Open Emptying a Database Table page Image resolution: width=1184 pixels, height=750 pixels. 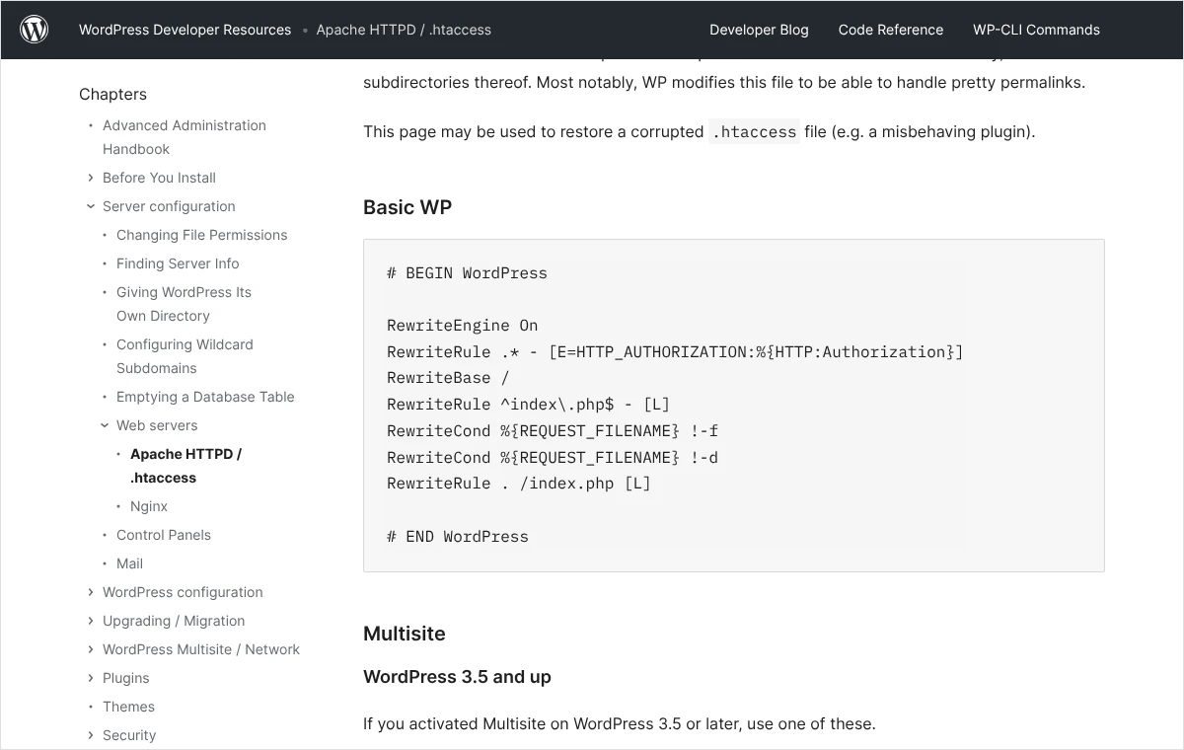[x=205, y=397]
